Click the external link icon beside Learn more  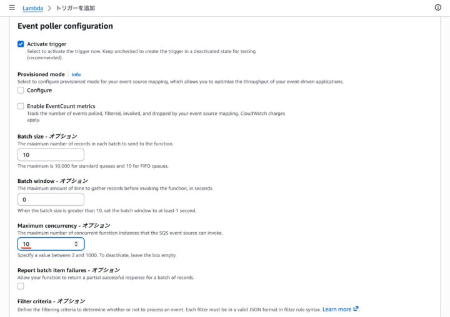point(356,309)
